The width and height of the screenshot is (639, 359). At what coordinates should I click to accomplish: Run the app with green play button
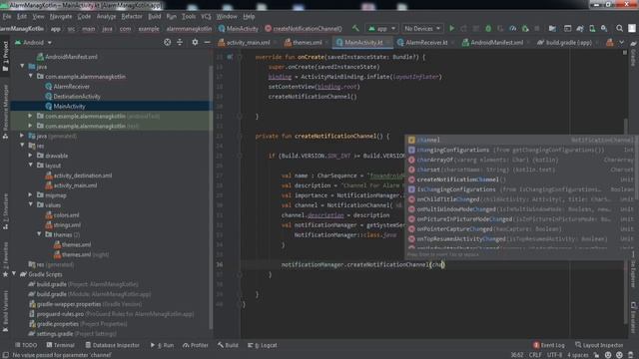(x=451, y=29)
